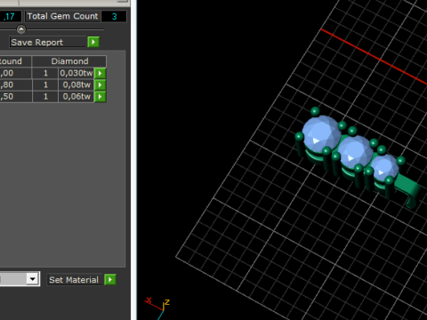The height and width of the screenshot is (320, 427).
Task: Click the quantity 1 in the 0,08tw row
Action: click(x=45, y=85)
